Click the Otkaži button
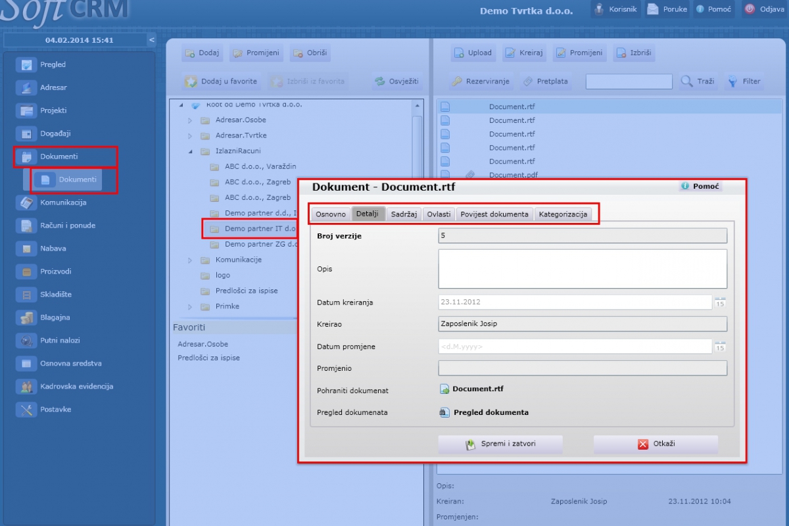 (656, 444)
